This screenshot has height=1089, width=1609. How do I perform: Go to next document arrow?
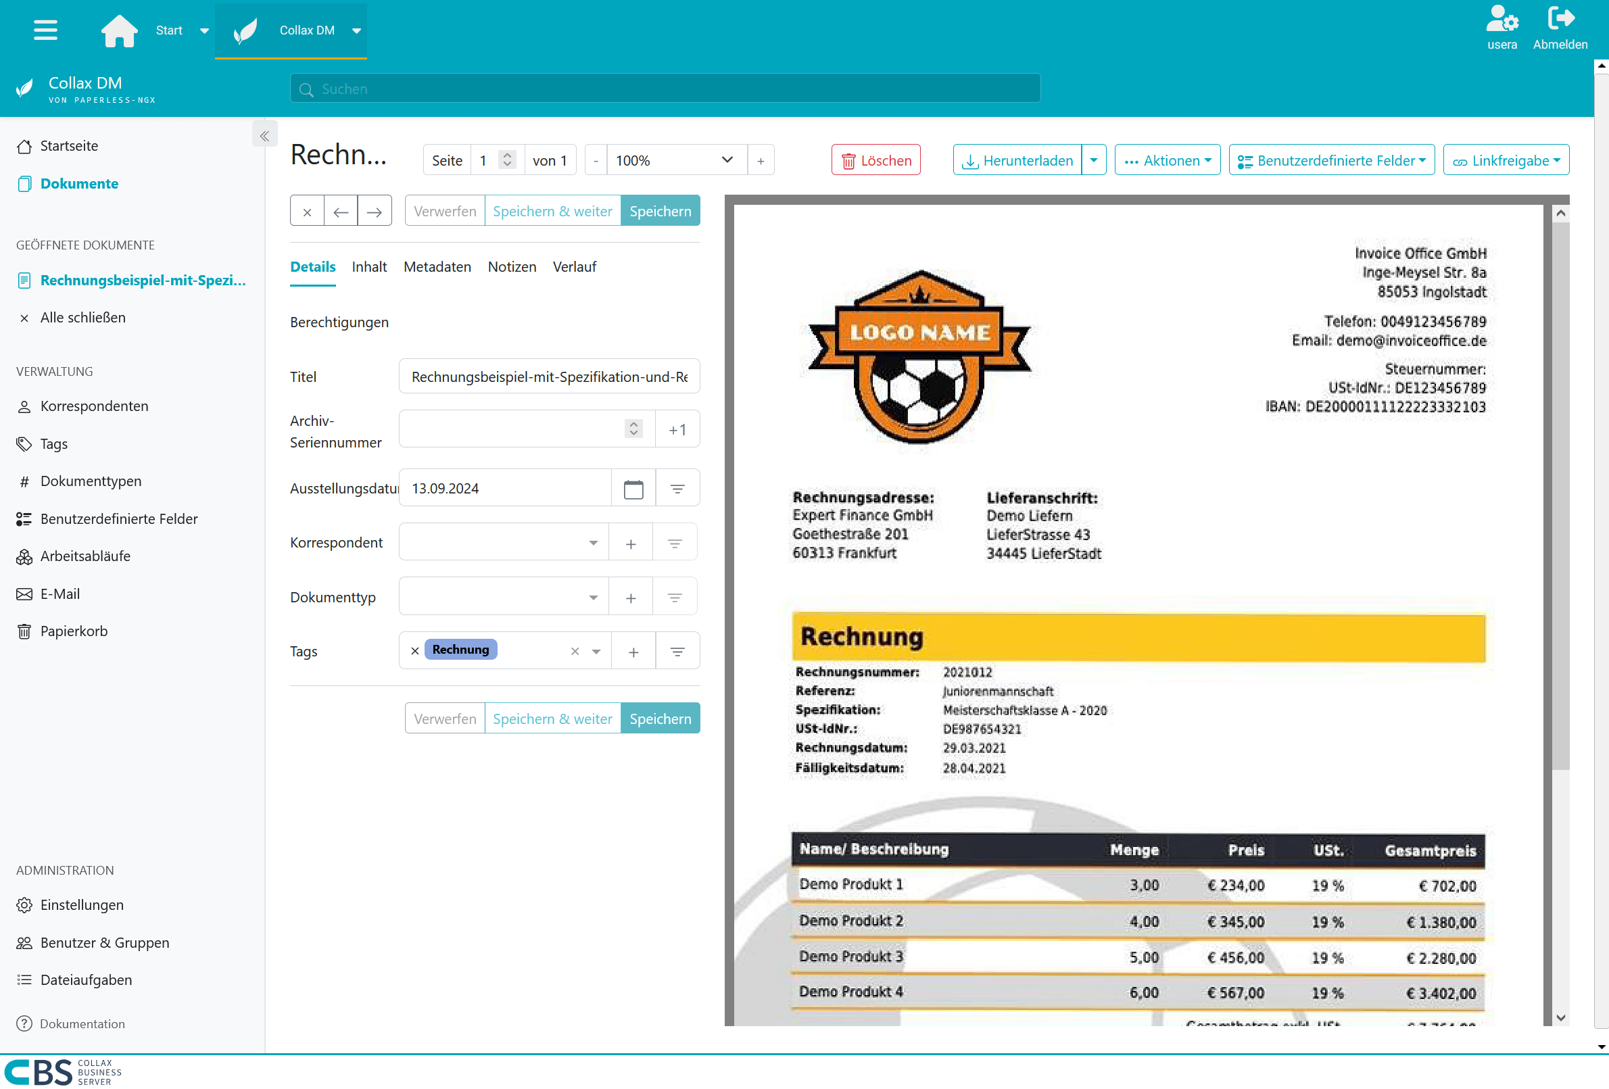[374, 211]
